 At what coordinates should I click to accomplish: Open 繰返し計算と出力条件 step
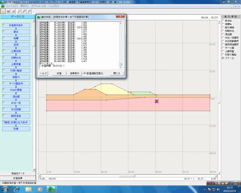click(16, 123)
